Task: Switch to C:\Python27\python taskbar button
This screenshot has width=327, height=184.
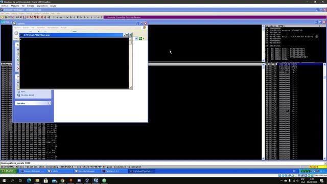Action: 142,171
